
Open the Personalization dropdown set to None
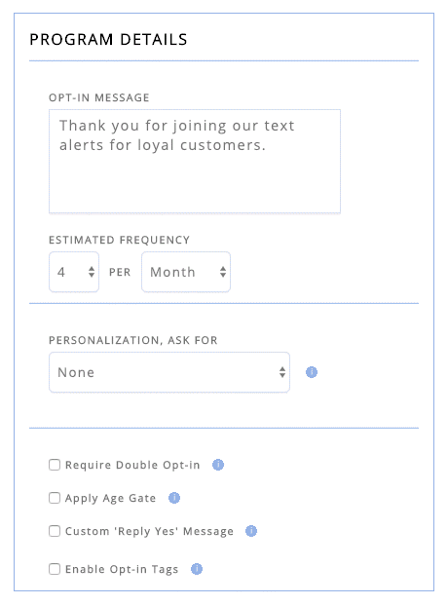[x=169, y=372]
